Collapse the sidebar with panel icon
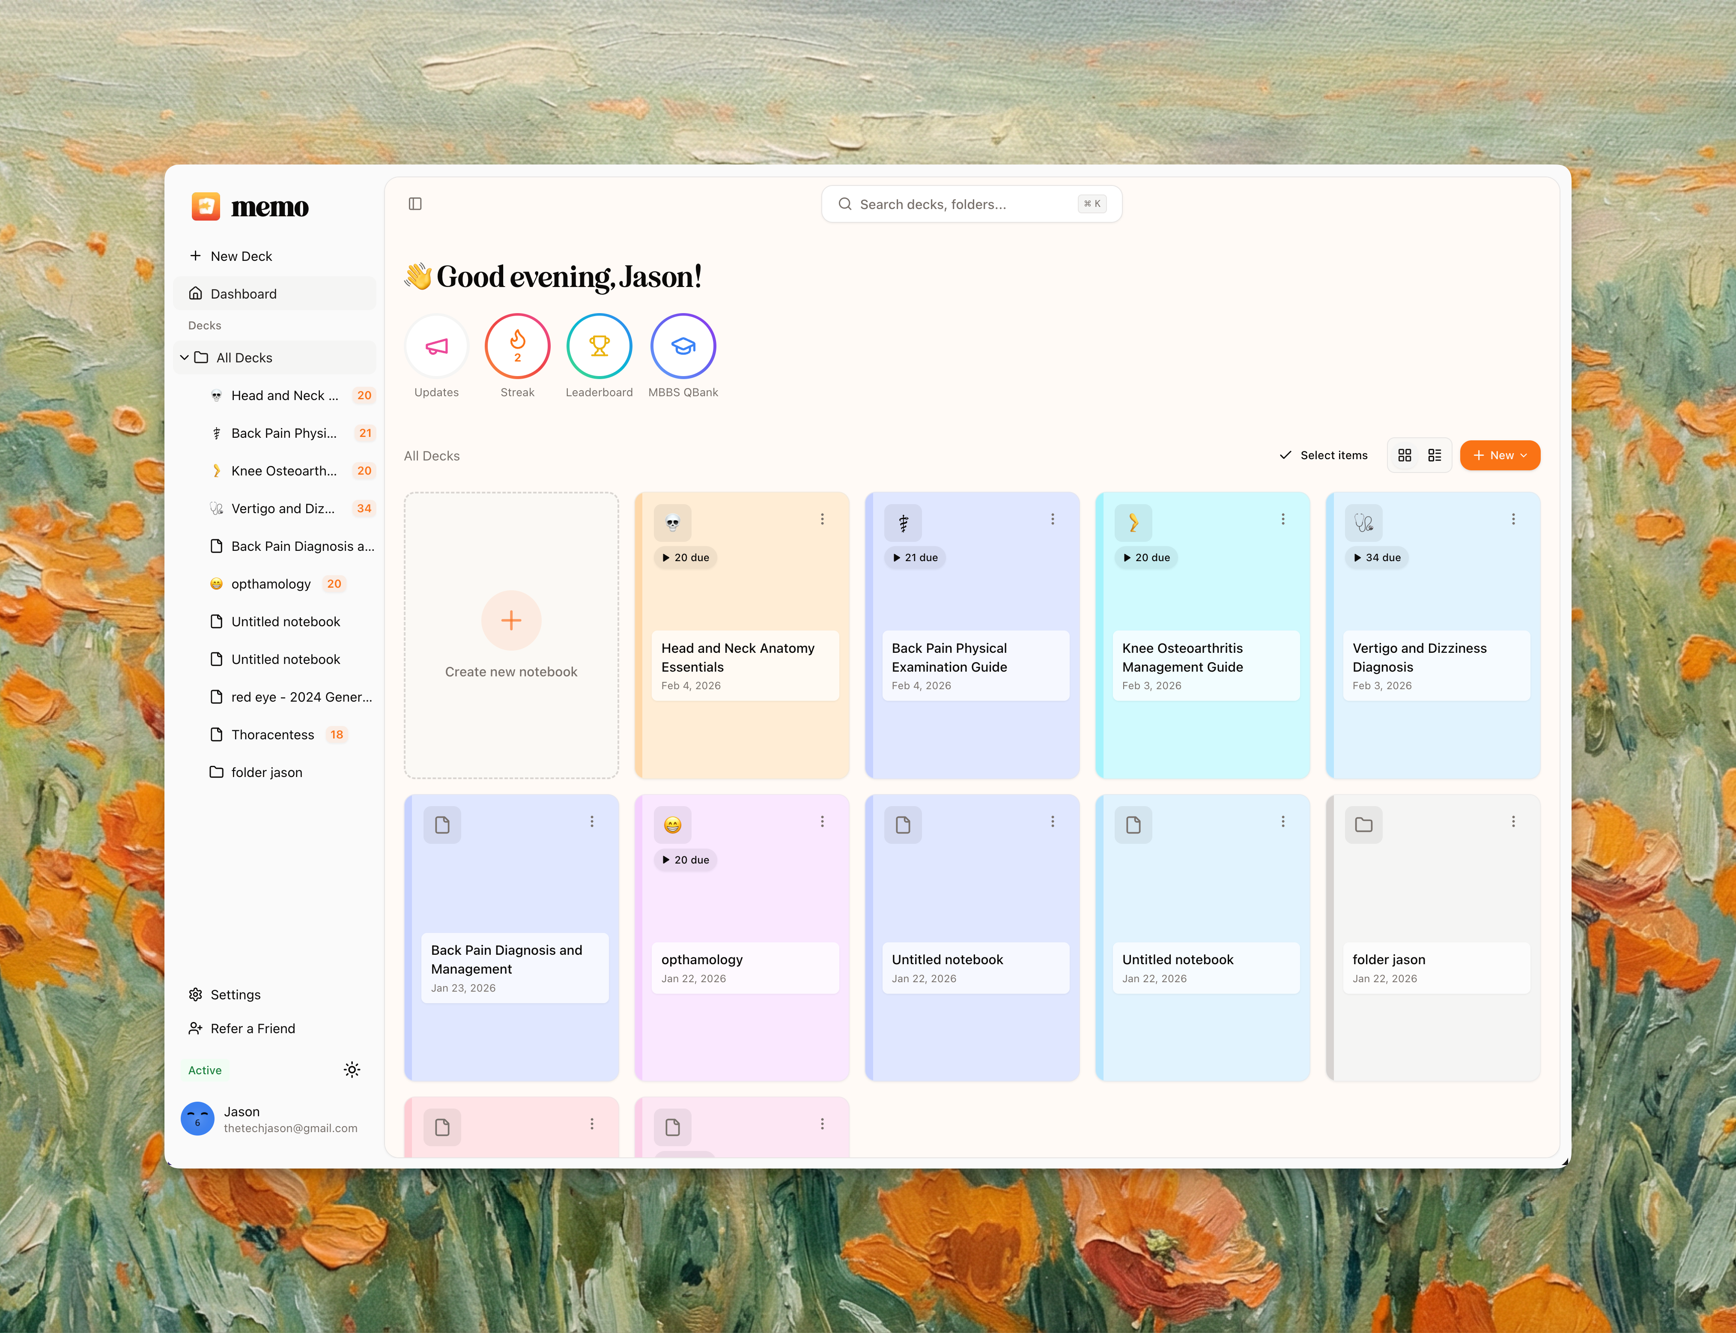Viewport: 1736px width, 1333px height. pos(415,204)
